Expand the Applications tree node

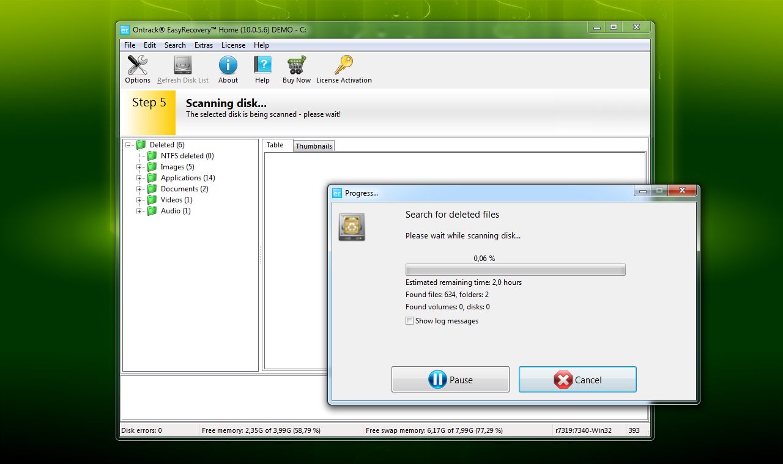(139, 178)
